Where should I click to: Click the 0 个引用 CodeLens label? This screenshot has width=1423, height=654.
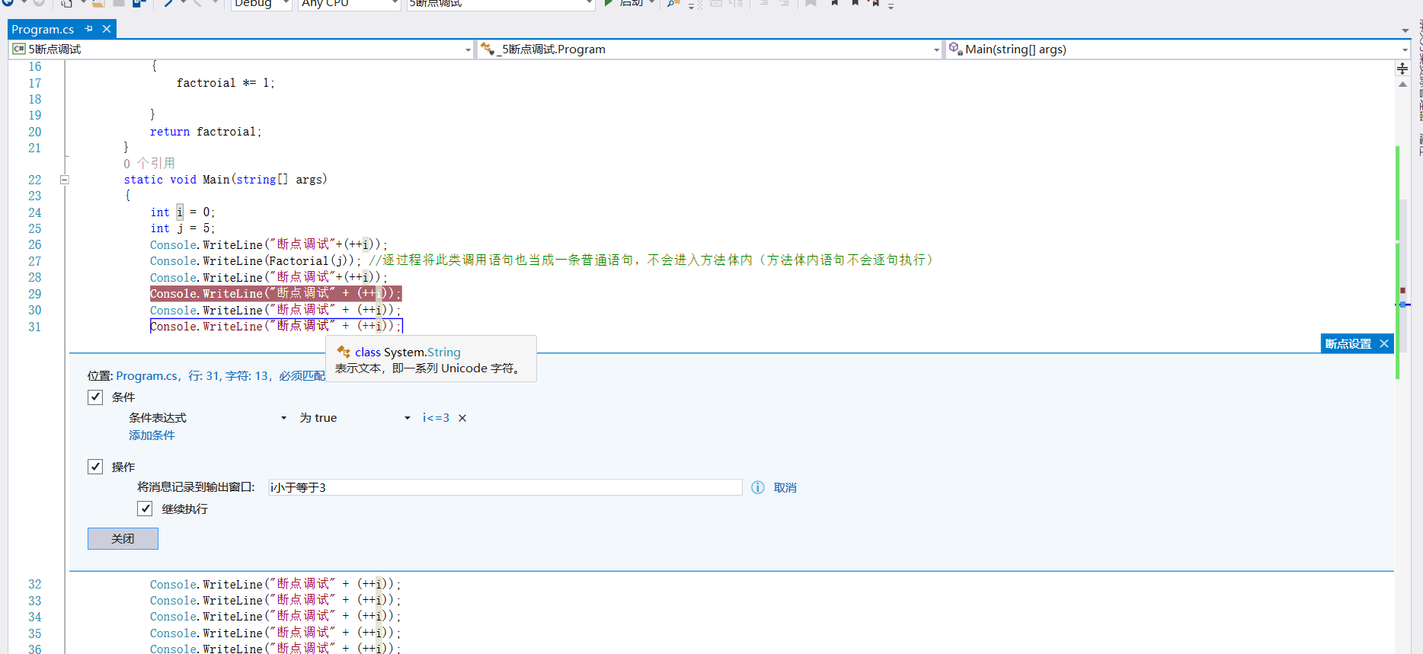click(x=149, y=163)
